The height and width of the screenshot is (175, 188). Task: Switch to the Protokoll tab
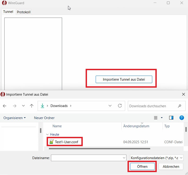[x=24, y=12]
